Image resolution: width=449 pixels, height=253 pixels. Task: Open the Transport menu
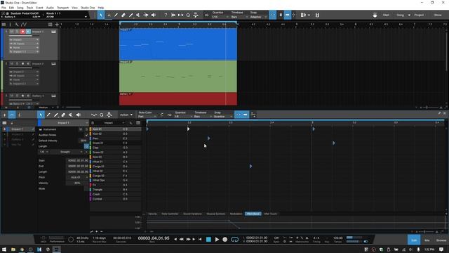click(x=62, y=8)
